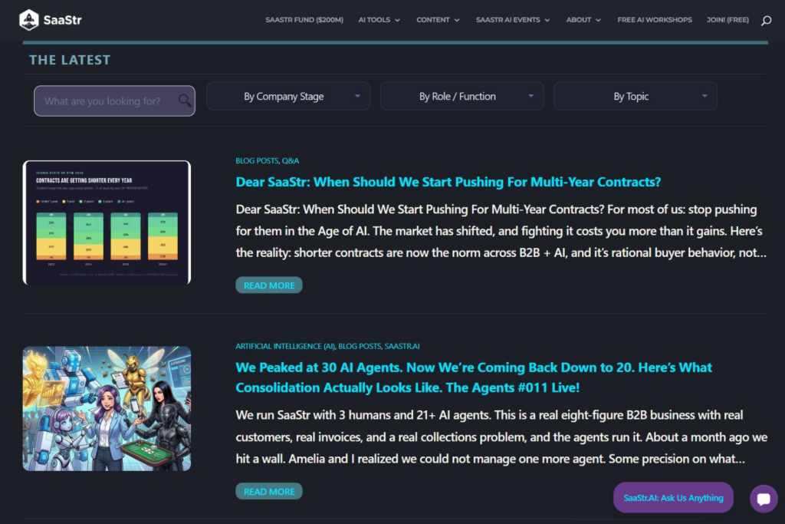
Task: Open SaaStr.AI: Ask Us Anything button
Action: tap(673, 497)
